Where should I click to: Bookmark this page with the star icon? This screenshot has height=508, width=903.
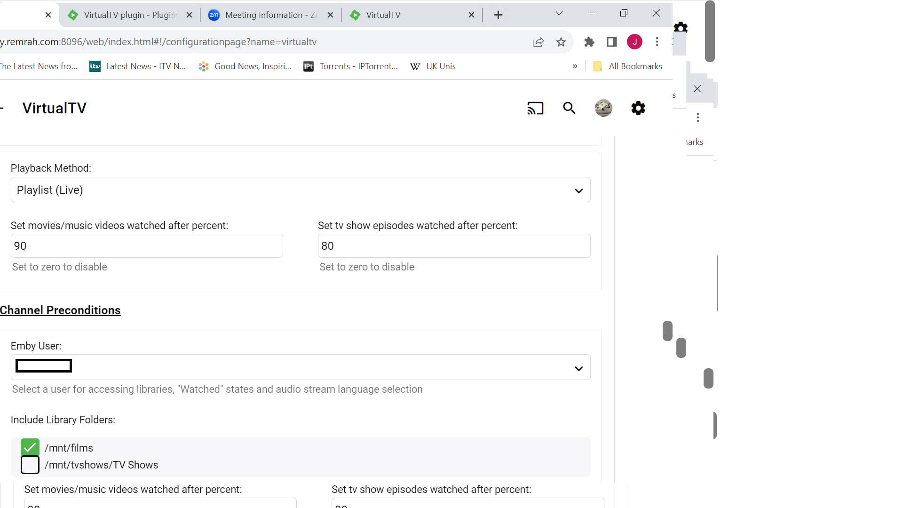[x=561, y=42]
